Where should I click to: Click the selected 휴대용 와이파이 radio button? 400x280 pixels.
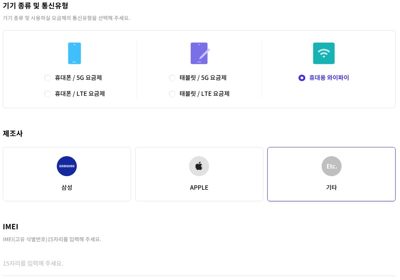pyautogui.click(x=302, y=78)
